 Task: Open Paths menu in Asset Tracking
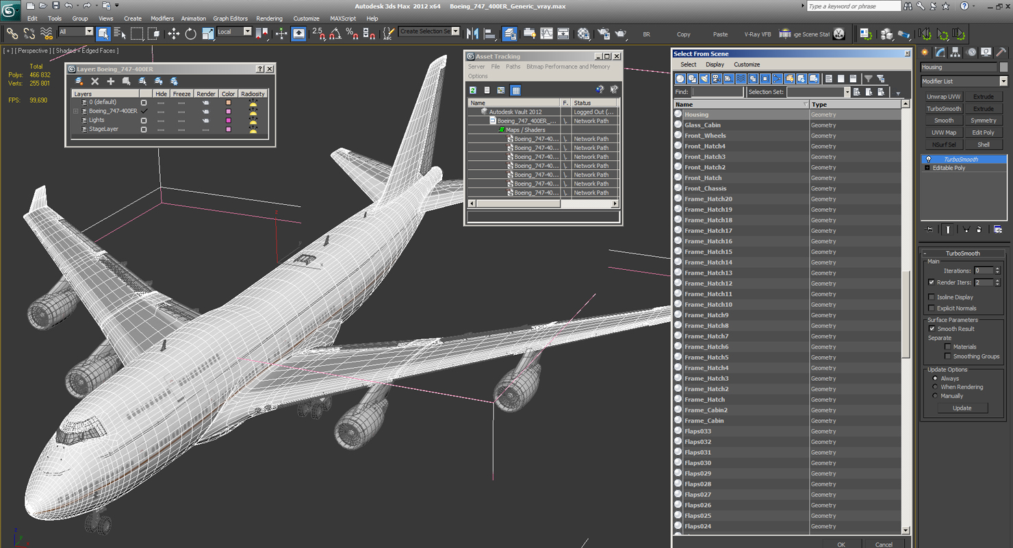(x=513, y=66)
